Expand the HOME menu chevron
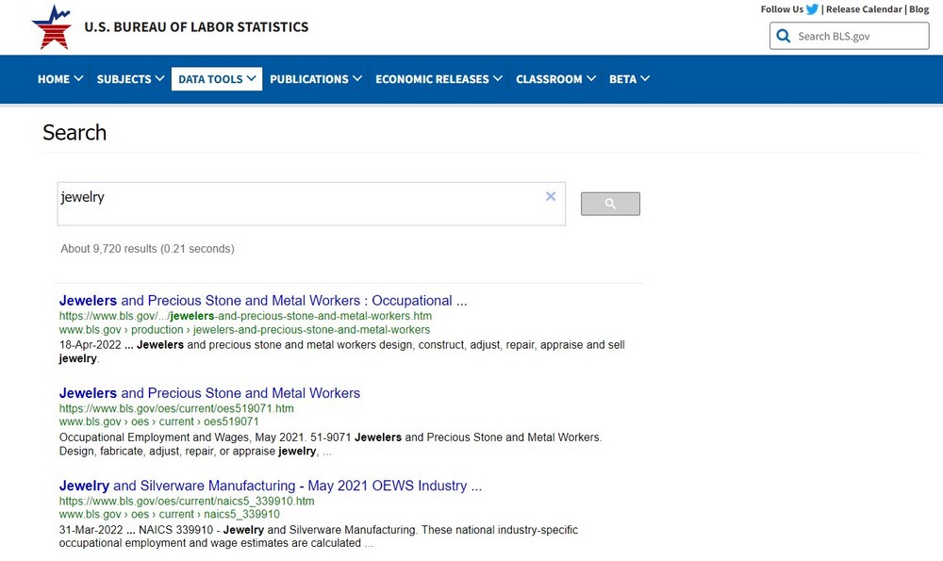 (78, 79)
